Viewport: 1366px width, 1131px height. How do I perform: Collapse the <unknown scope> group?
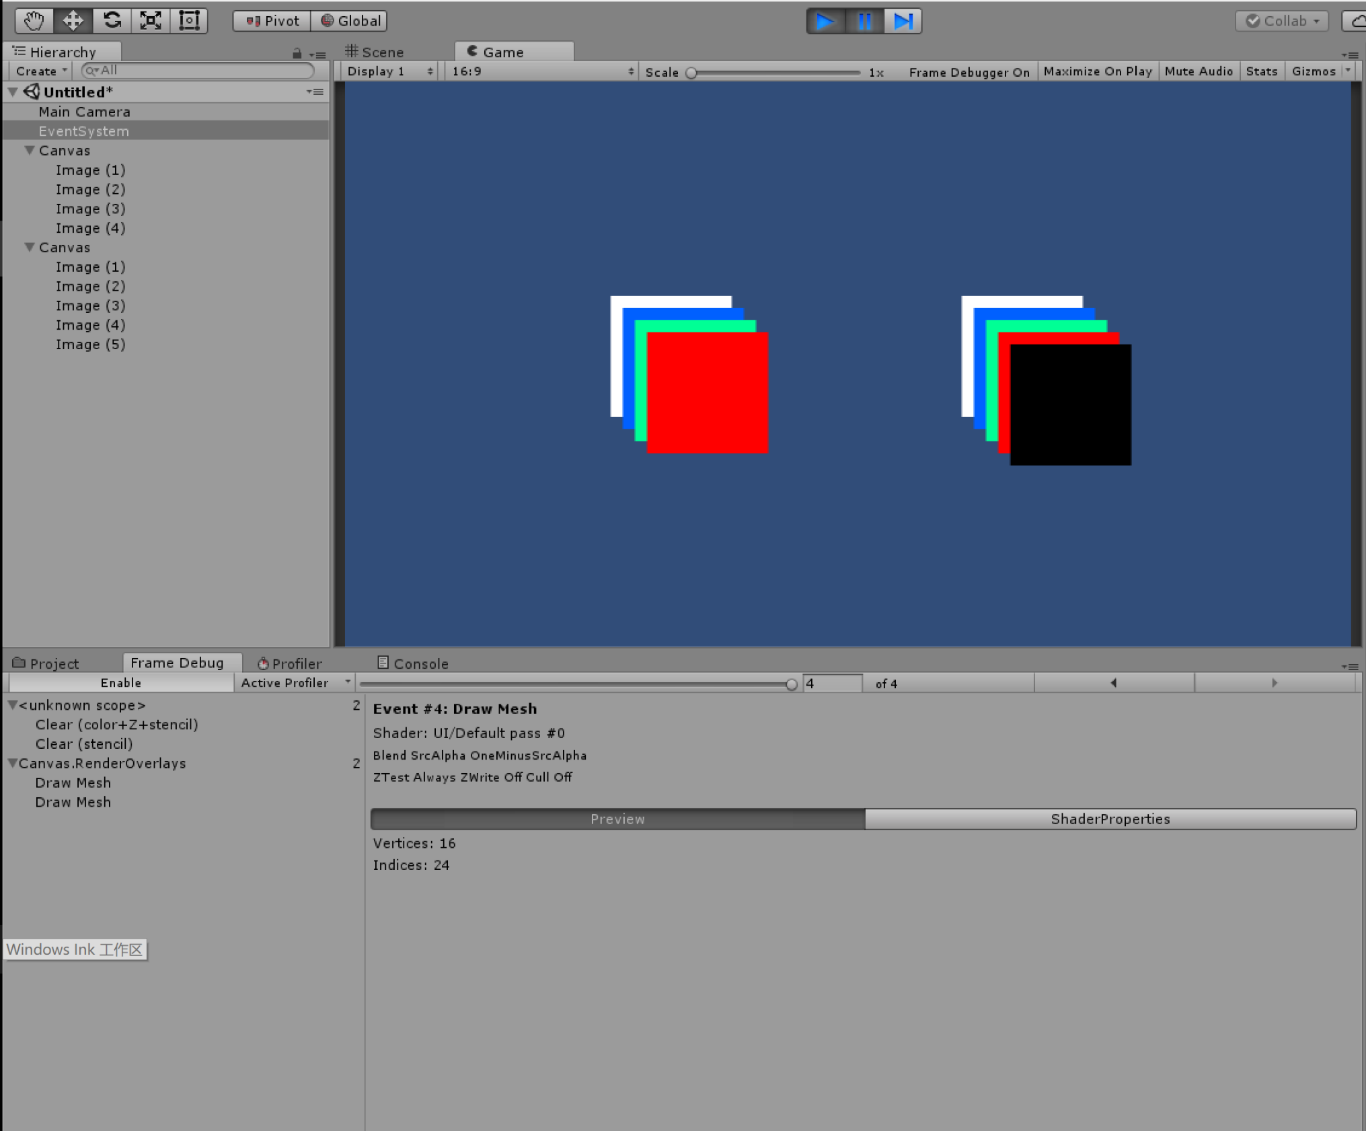12,705
